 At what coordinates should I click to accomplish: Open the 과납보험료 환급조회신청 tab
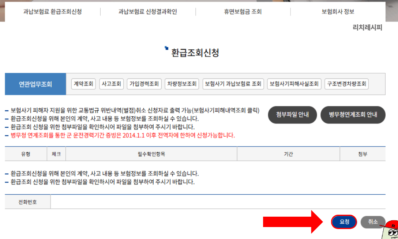pos(53,12)
